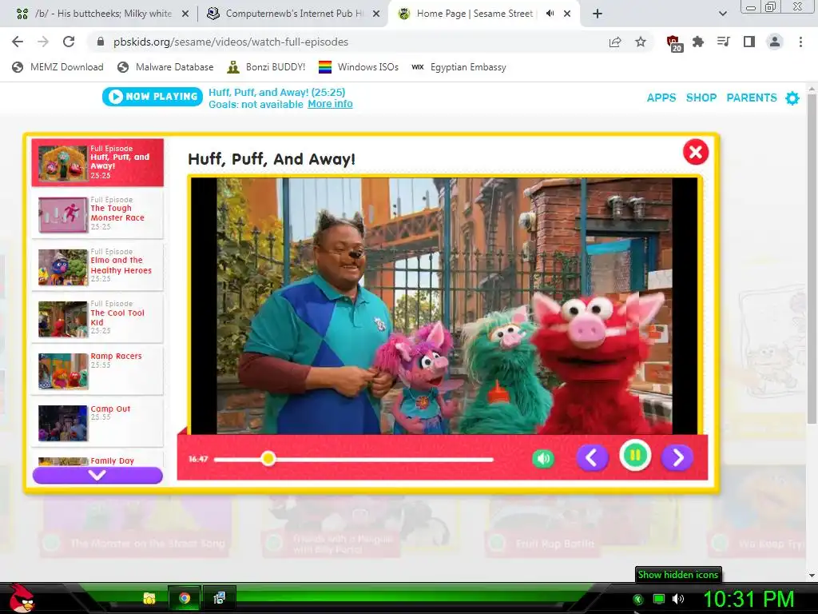The image size is (818, 614).
Task: Expand the episode list with the purple chevron
Action: pyautogui.click(x=97, y=475)
